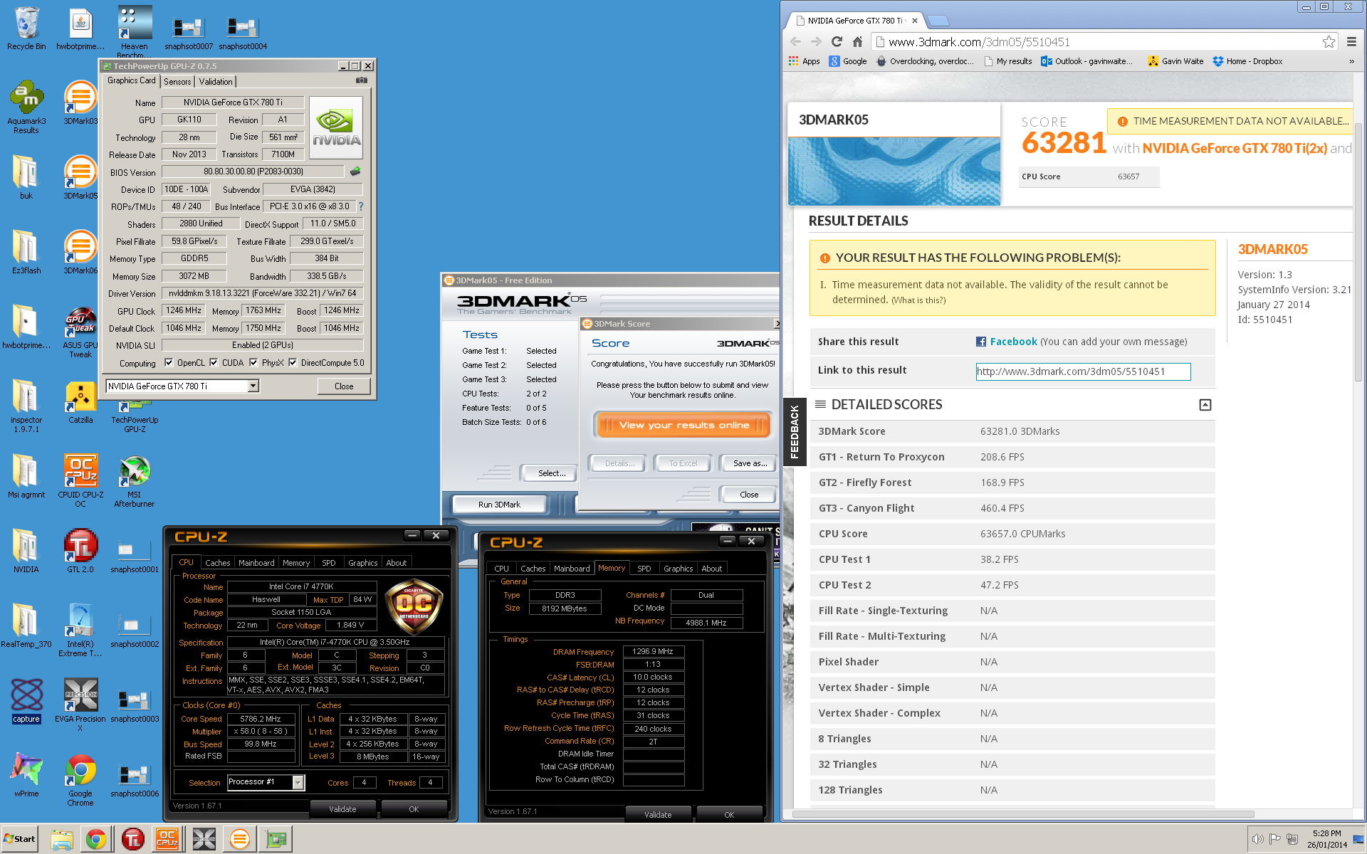Click Save as... in 3DMark Score dialog

point(749,463)
